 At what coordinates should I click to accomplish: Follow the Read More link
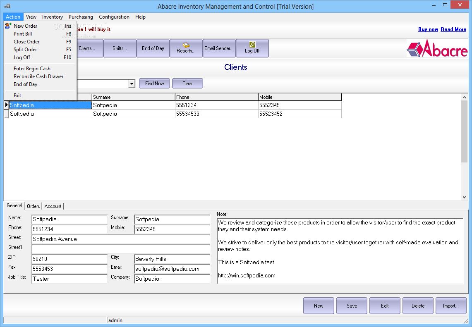pos(453,29)
